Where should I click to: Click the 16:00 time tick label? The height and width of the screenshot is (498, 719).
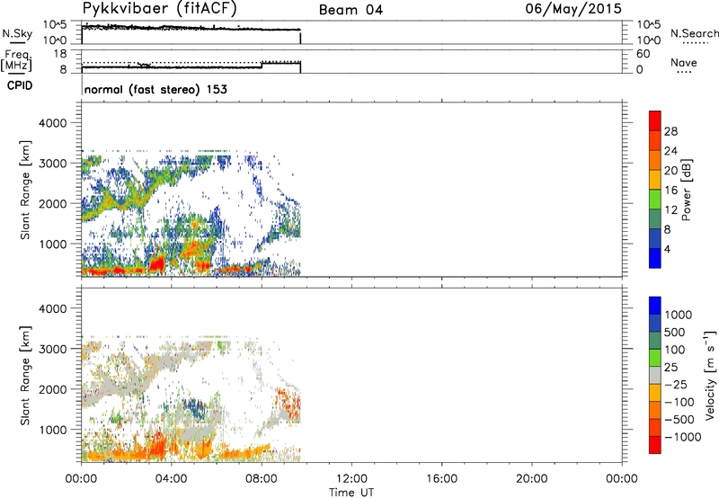441,479
